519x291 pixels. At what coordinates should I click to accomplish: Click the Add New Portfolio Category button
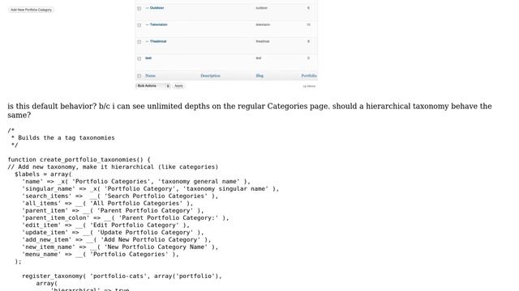coord(31,10)
